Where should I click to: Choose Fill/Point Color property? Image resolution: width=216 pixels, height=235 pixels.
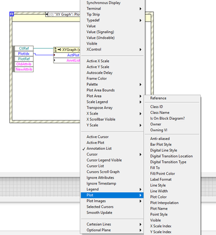click(x=172, y=174)
